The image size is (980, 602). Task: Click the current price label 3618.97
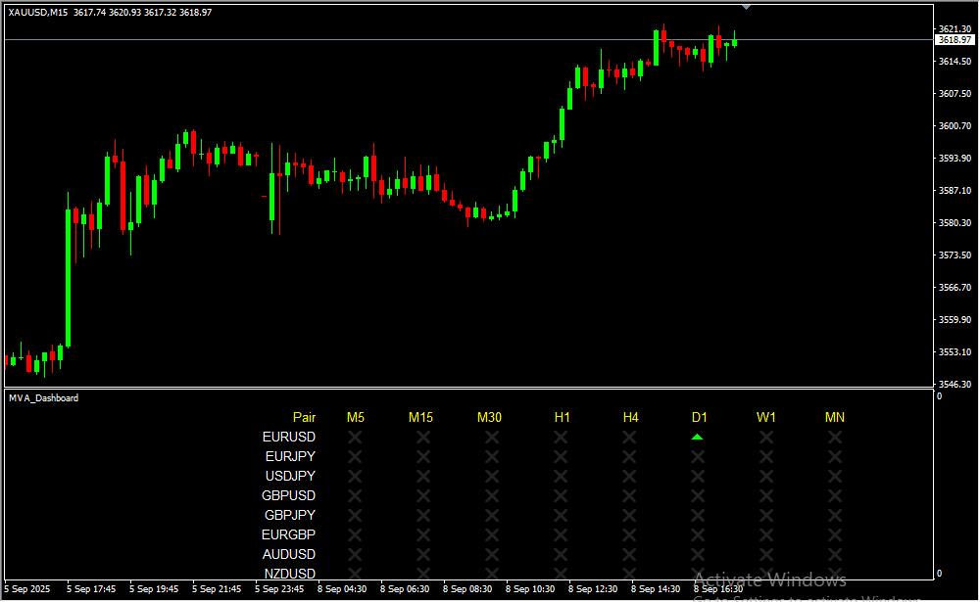click(955, 40)
